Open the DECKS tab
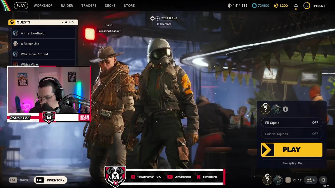The width and height of the screenshot is (335, 188). tap(110, 5)
